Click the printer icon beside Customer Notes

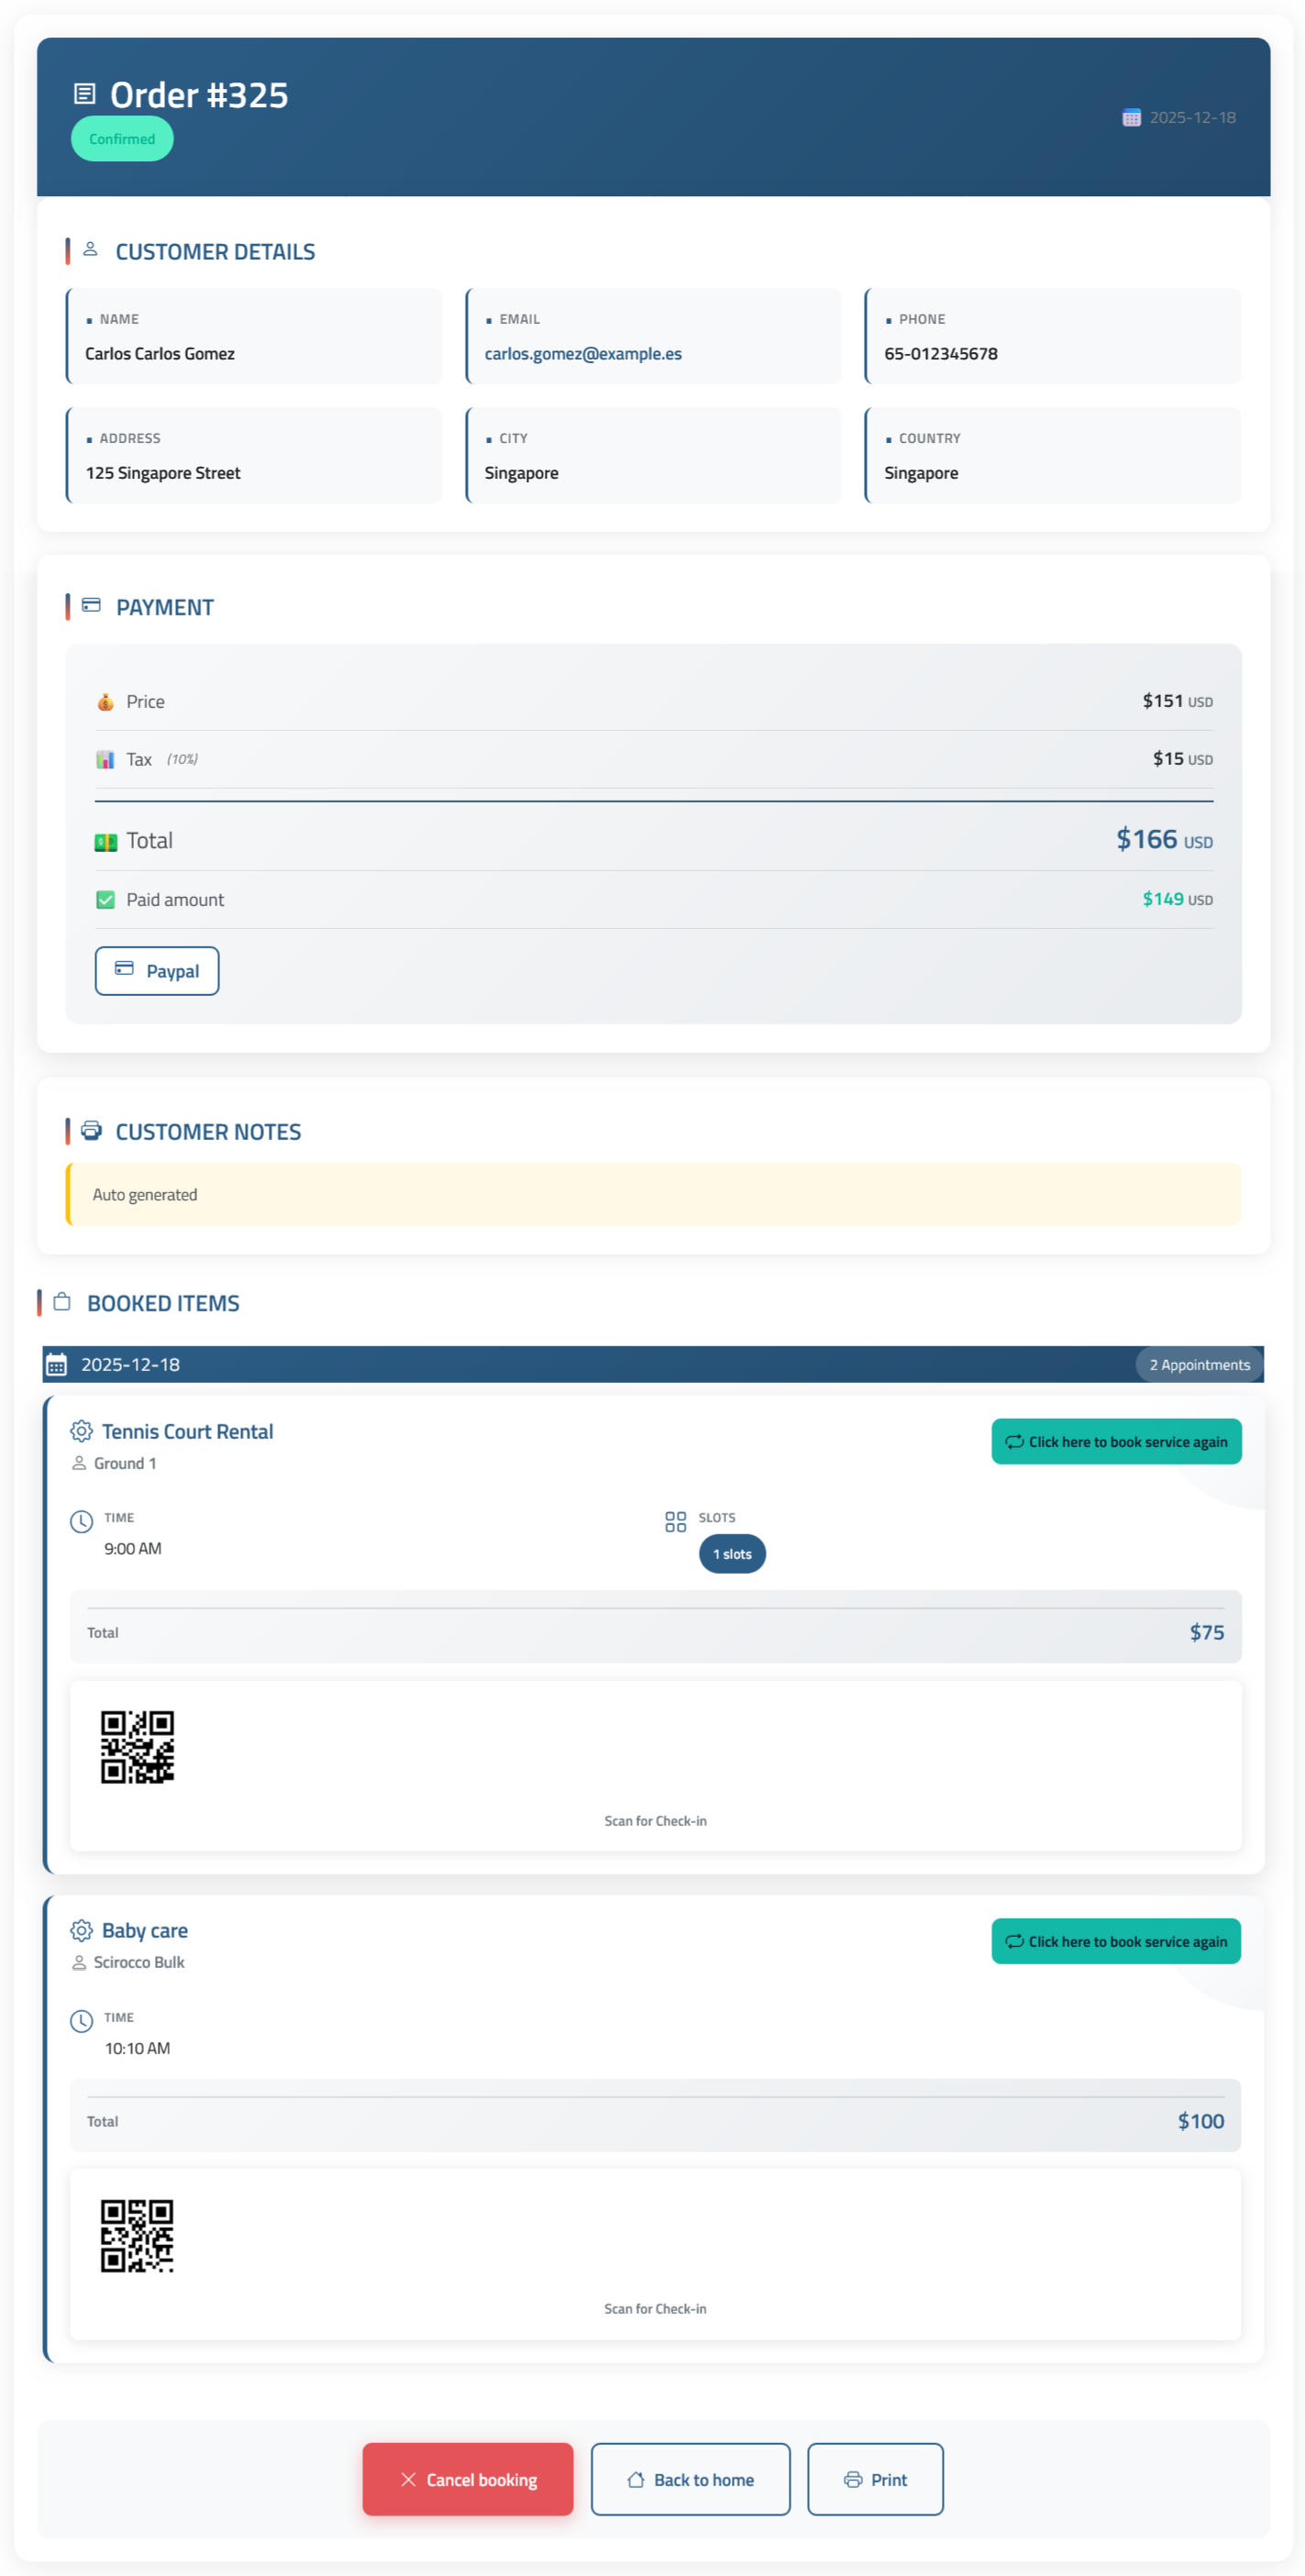91,1130
